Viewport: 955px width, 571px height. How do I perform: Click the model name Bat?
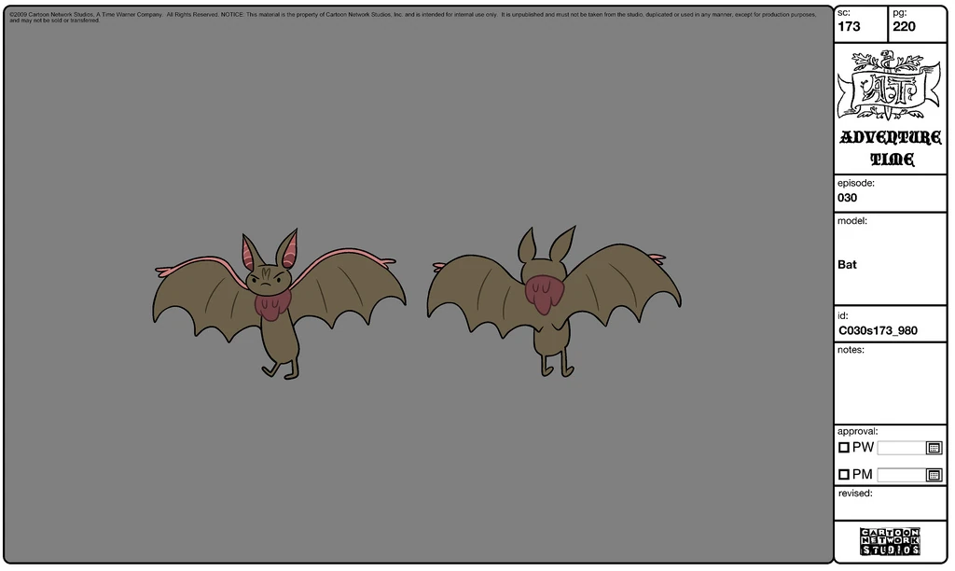[847, 264]
